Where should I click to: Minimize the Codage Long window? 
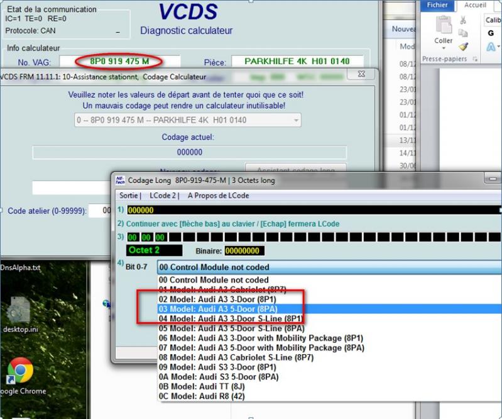click(x=493, y=179)
